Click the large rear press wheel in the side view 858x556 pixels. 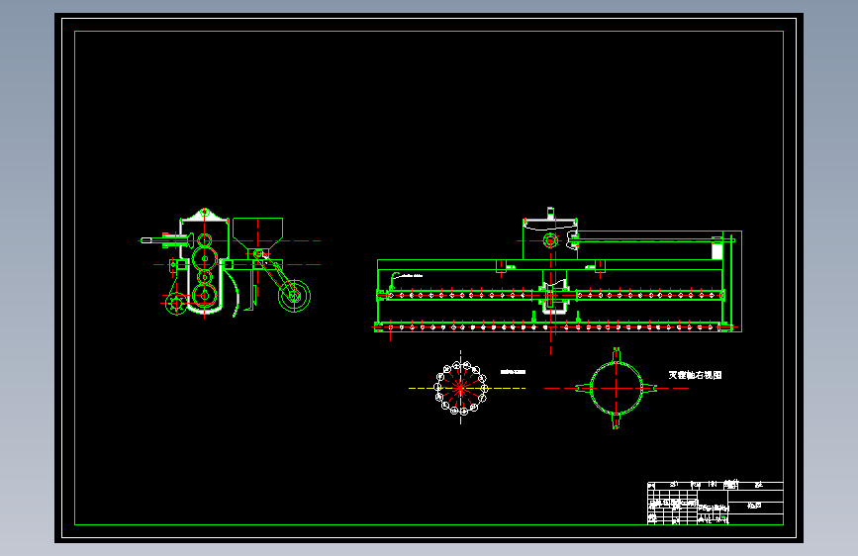point(294,296)
